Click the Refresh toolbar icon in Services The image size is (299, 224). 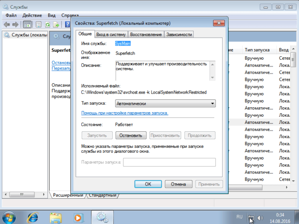click(x=47, y=24)
